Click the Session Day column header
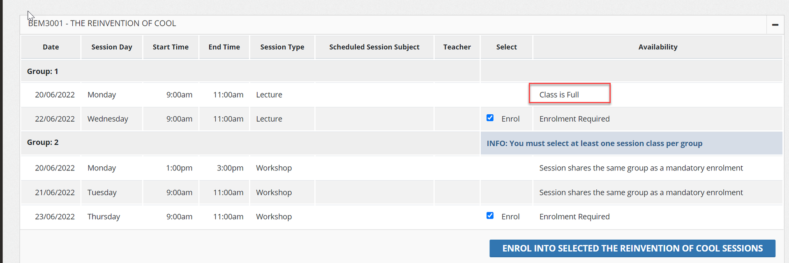 112,47
